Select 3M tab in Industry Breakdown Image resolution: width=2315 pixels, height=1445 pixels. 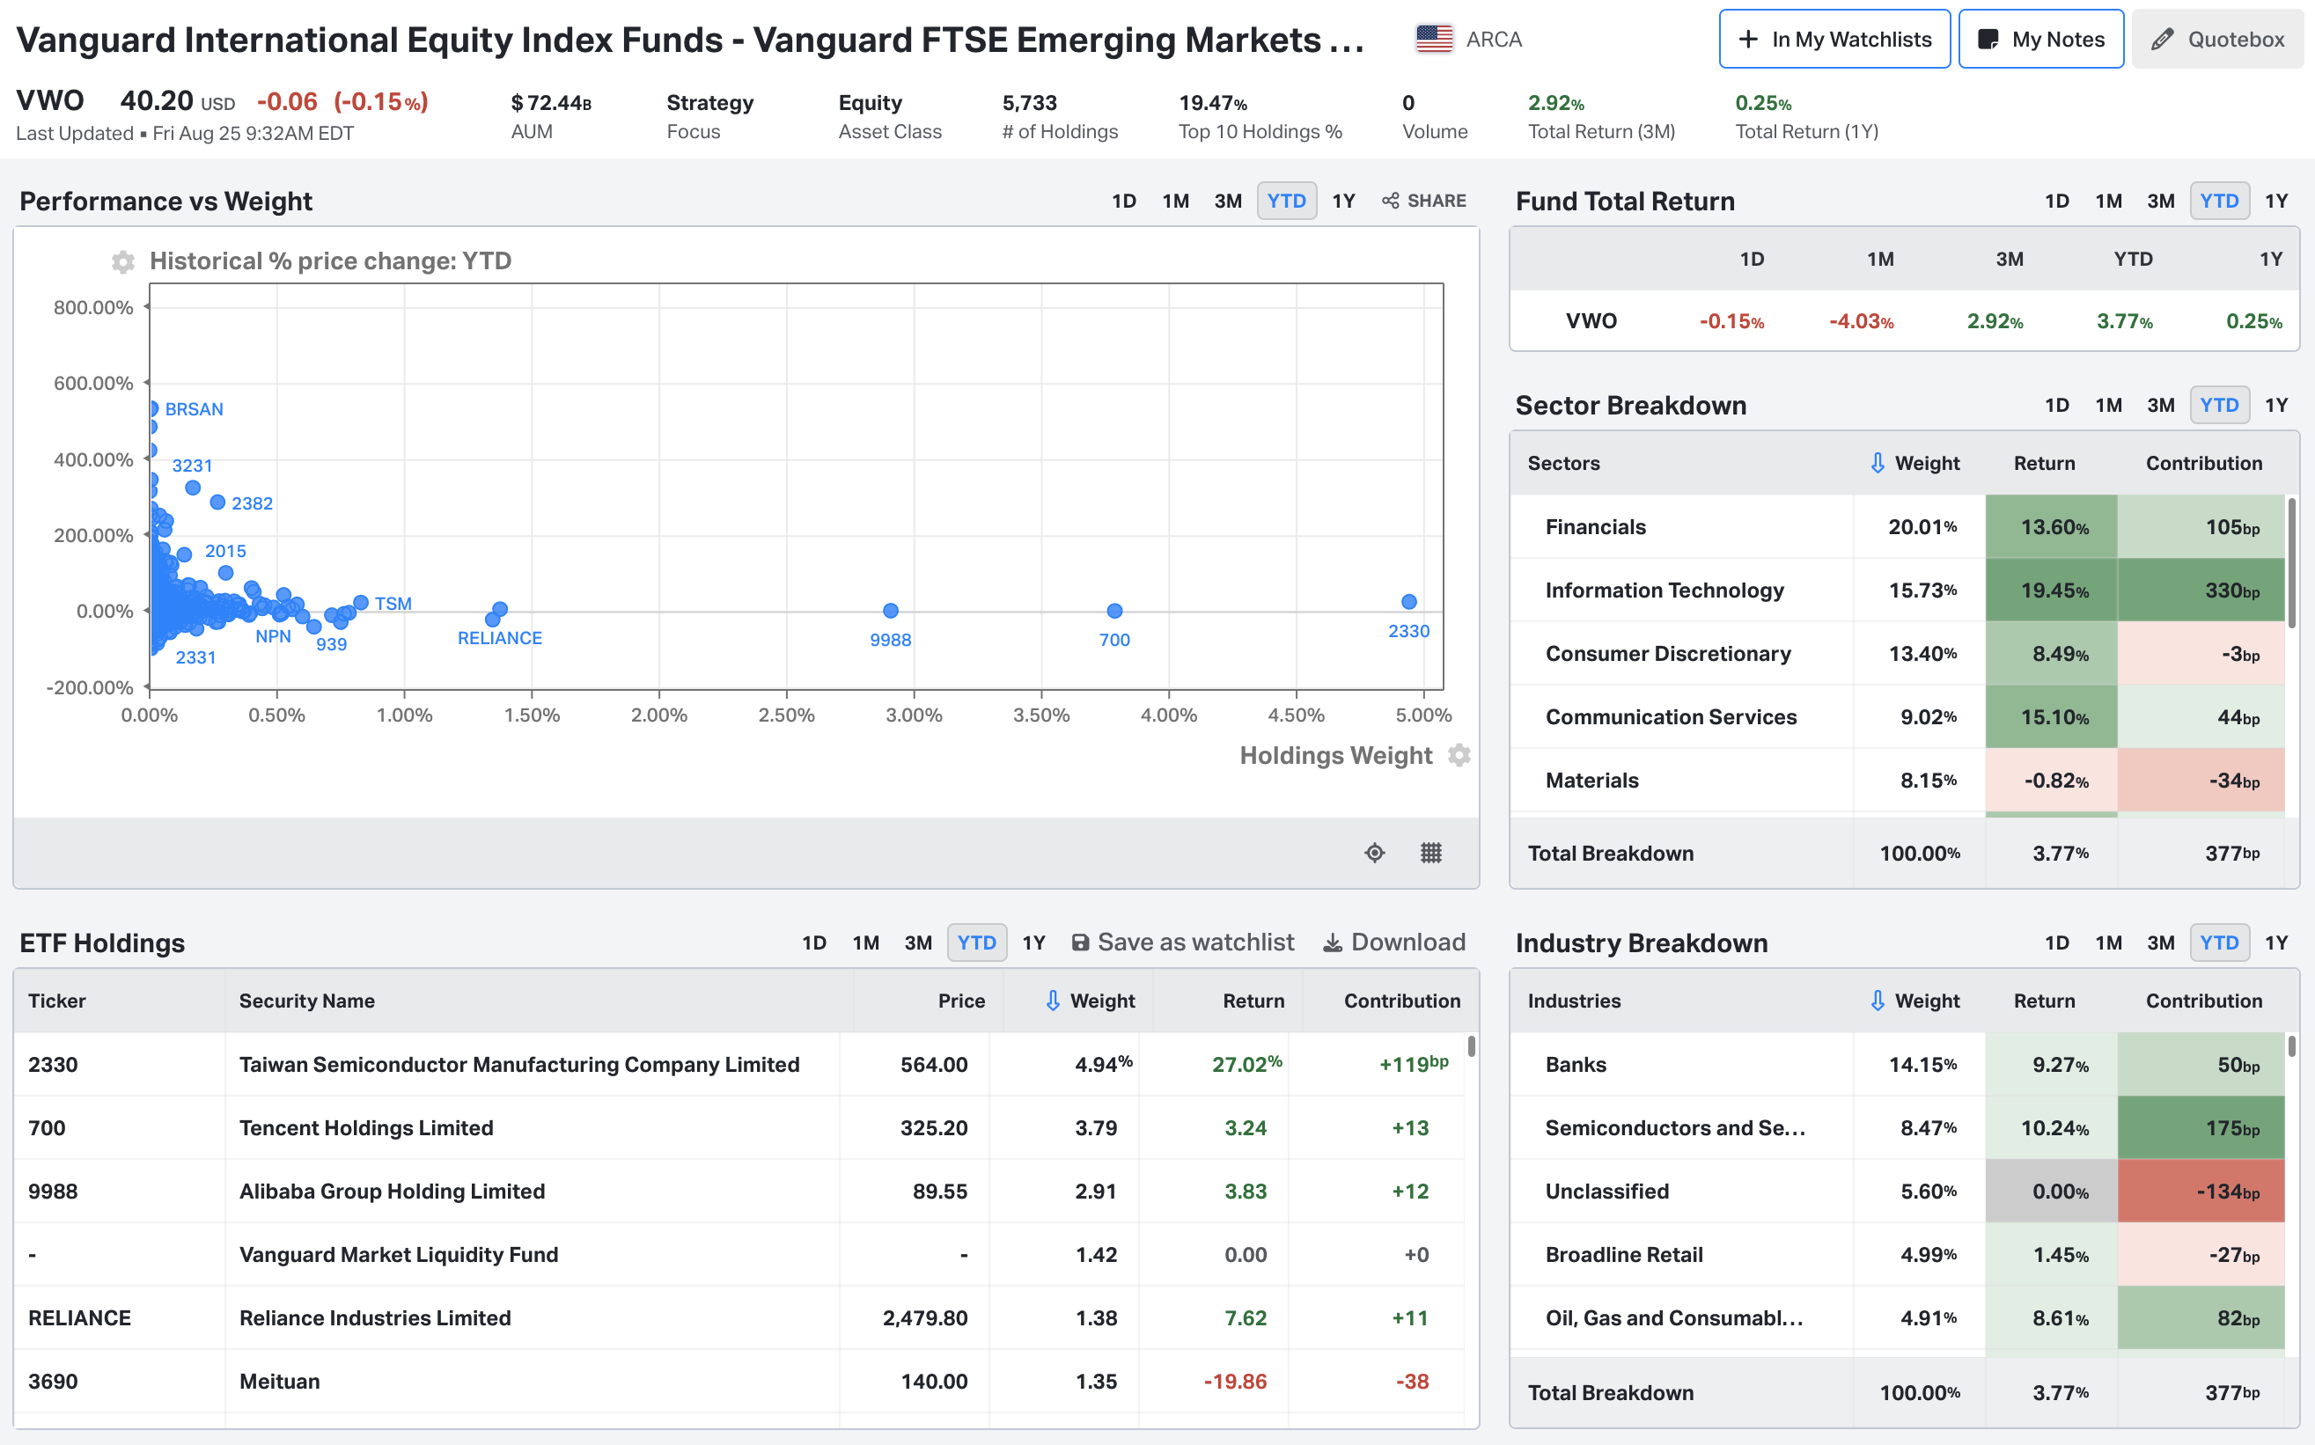(2161, 943)
